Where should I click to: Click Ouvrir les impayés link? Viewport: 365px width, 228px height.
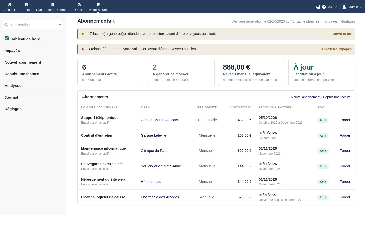point(337,49)
